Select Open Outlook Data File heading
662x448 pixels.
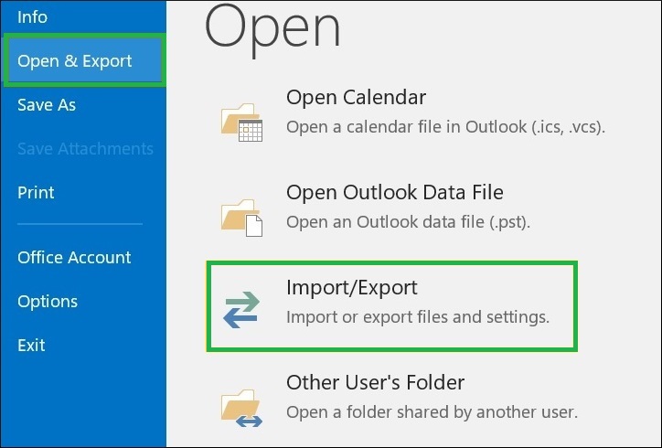[x=395, y=193]
